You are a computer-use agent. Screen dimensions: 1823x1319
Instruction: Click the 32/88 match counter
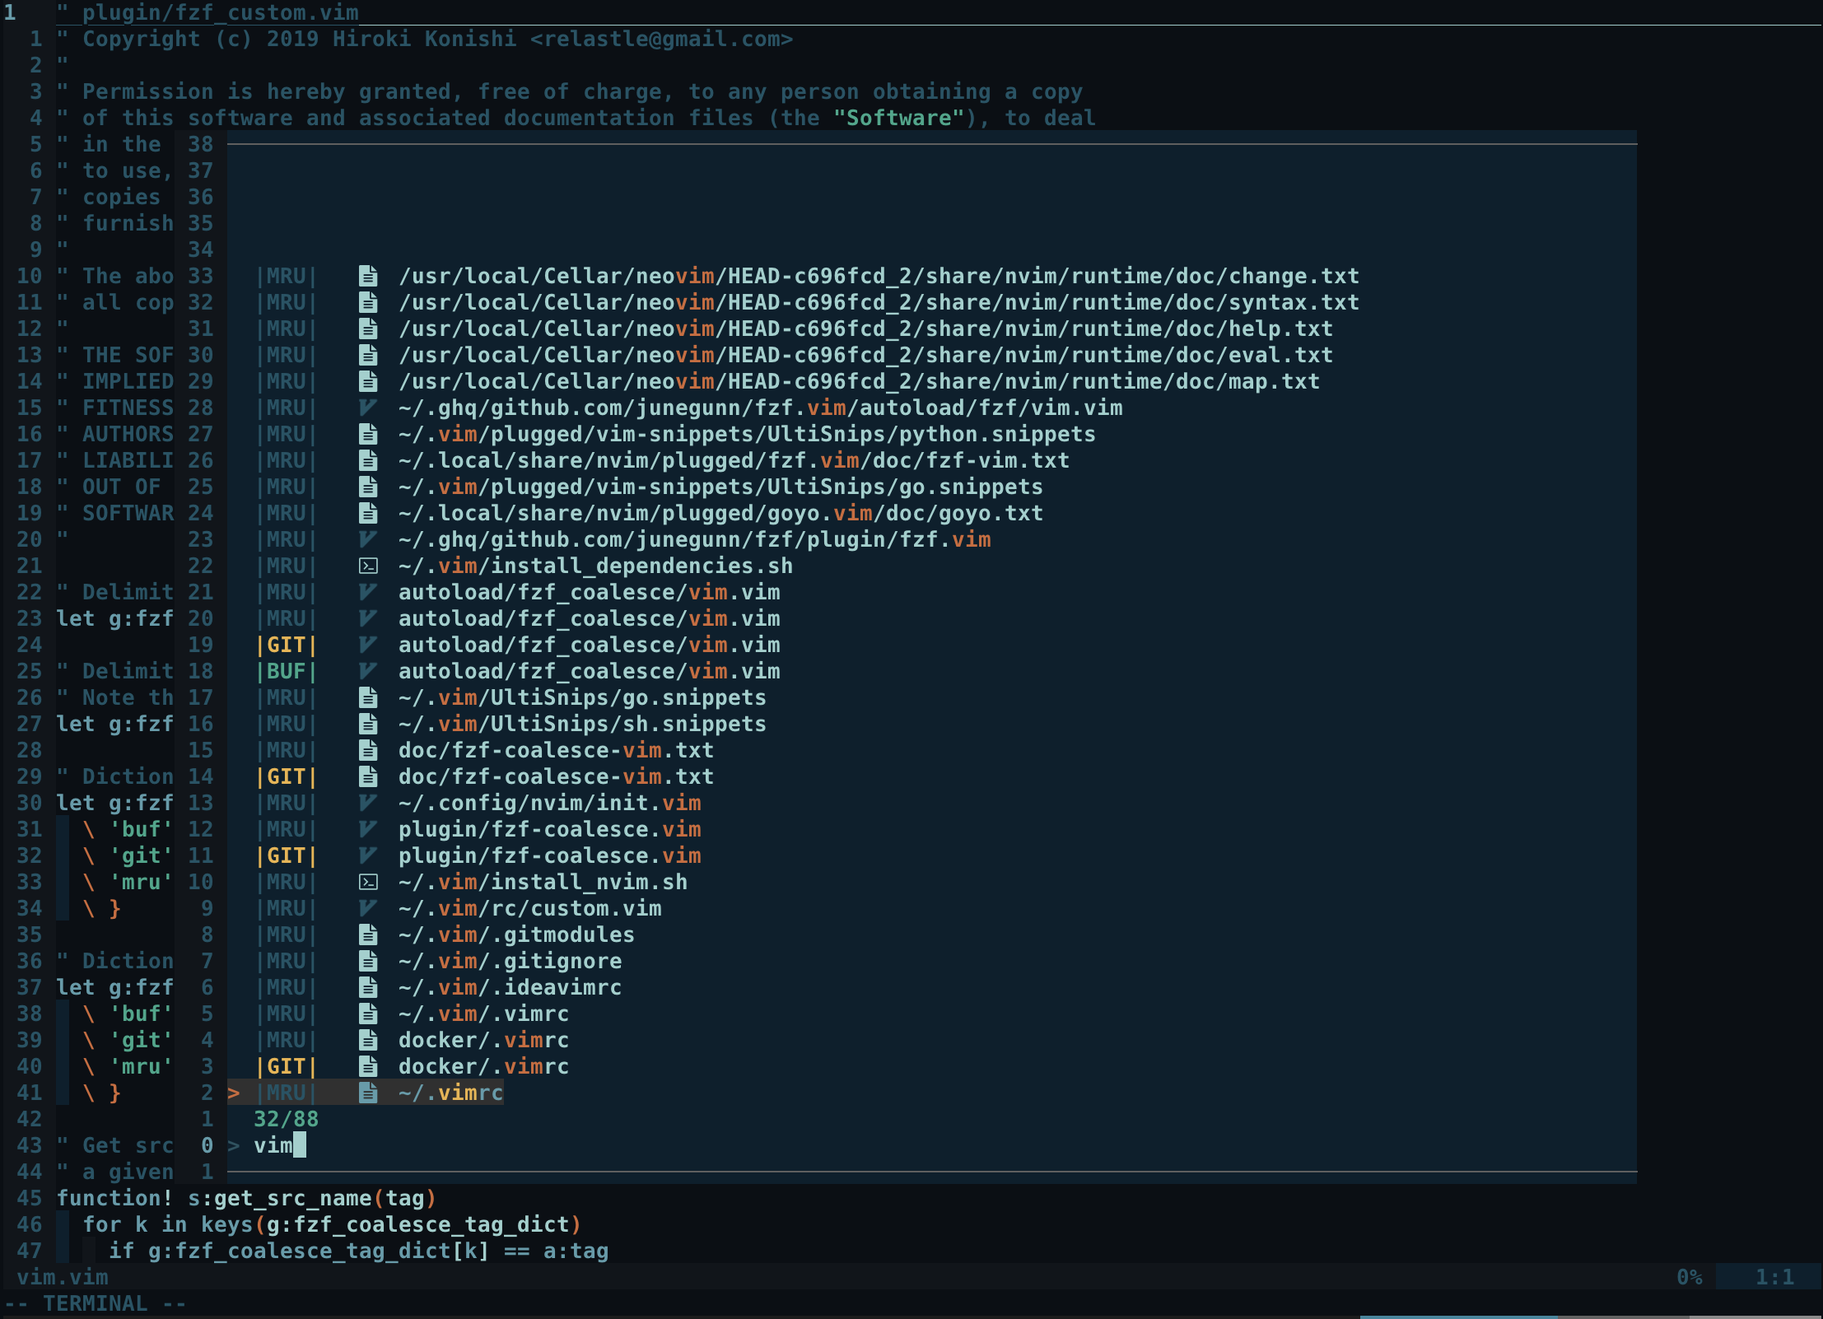[x=286, y=1119]
